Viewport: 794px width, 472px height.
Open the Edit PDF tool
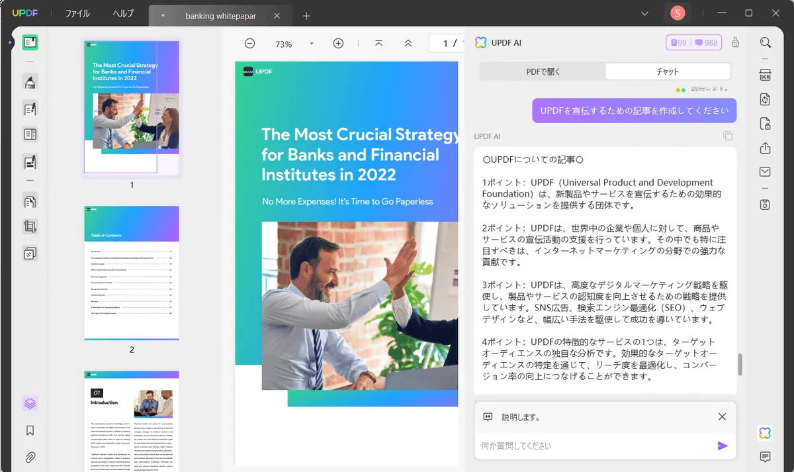(30, 109)
